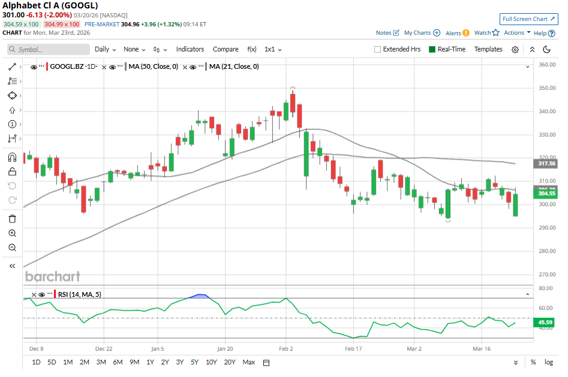Enable the Extended Hrs checkbox
This screenshot has height=377, width=568.
378,50
